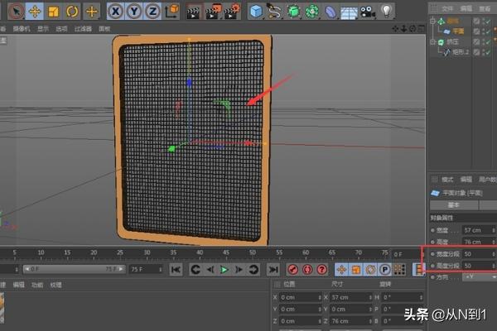This screenshot has height=331, width=497.
Task: Collapse the 挤压 extrude object in the tree
Action: pos(432,41)
